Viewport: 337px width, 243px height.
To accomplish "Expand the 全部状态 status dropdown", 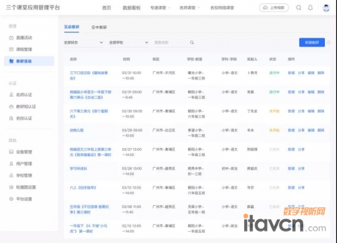I will [84, 42].
